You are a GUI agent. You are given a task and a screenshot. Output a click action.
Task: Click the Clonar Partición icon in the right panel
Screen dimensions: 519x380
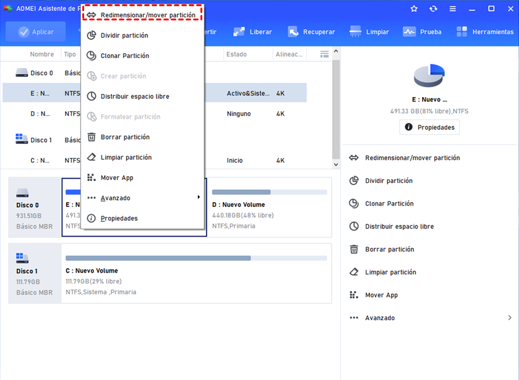click(354, 203)
